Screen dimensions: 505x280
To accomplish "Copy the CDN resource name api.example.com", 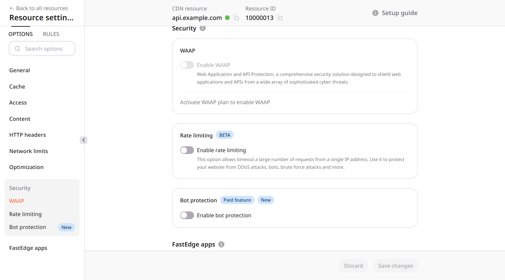I will click(236, 18).
